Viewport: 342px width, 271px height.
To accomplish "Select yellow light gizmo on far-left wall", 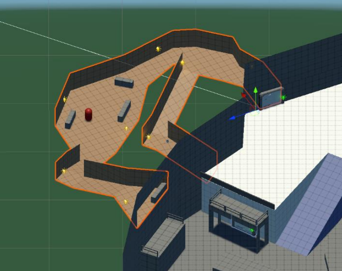I will (65, 99).
